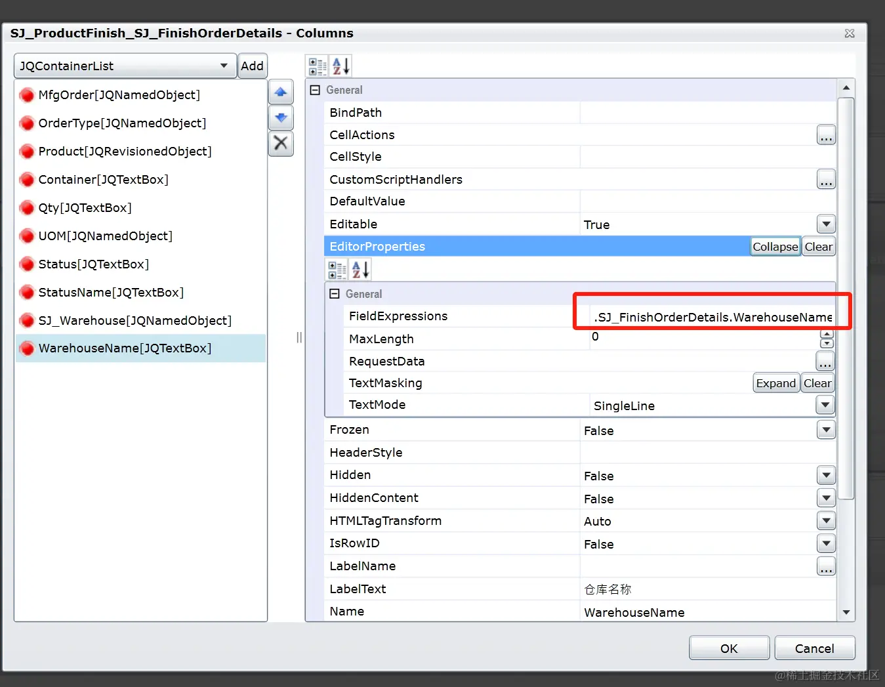The width and height of the screenshot is (885, 687).
Task: Select the RequestData property label
Action: coord(387,362)
